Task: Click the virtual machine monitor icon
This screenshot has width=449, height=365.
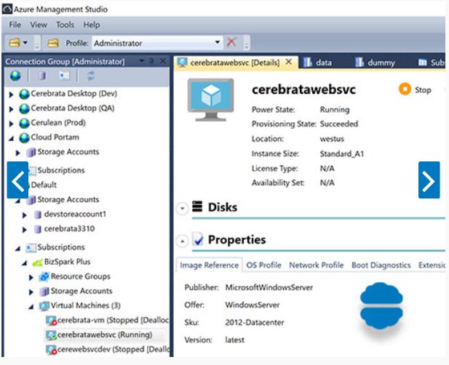Action: (x=211, y=100)
